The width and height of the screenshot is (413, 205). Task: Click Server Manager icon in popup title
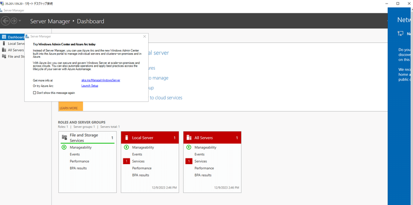pos(27,36)
